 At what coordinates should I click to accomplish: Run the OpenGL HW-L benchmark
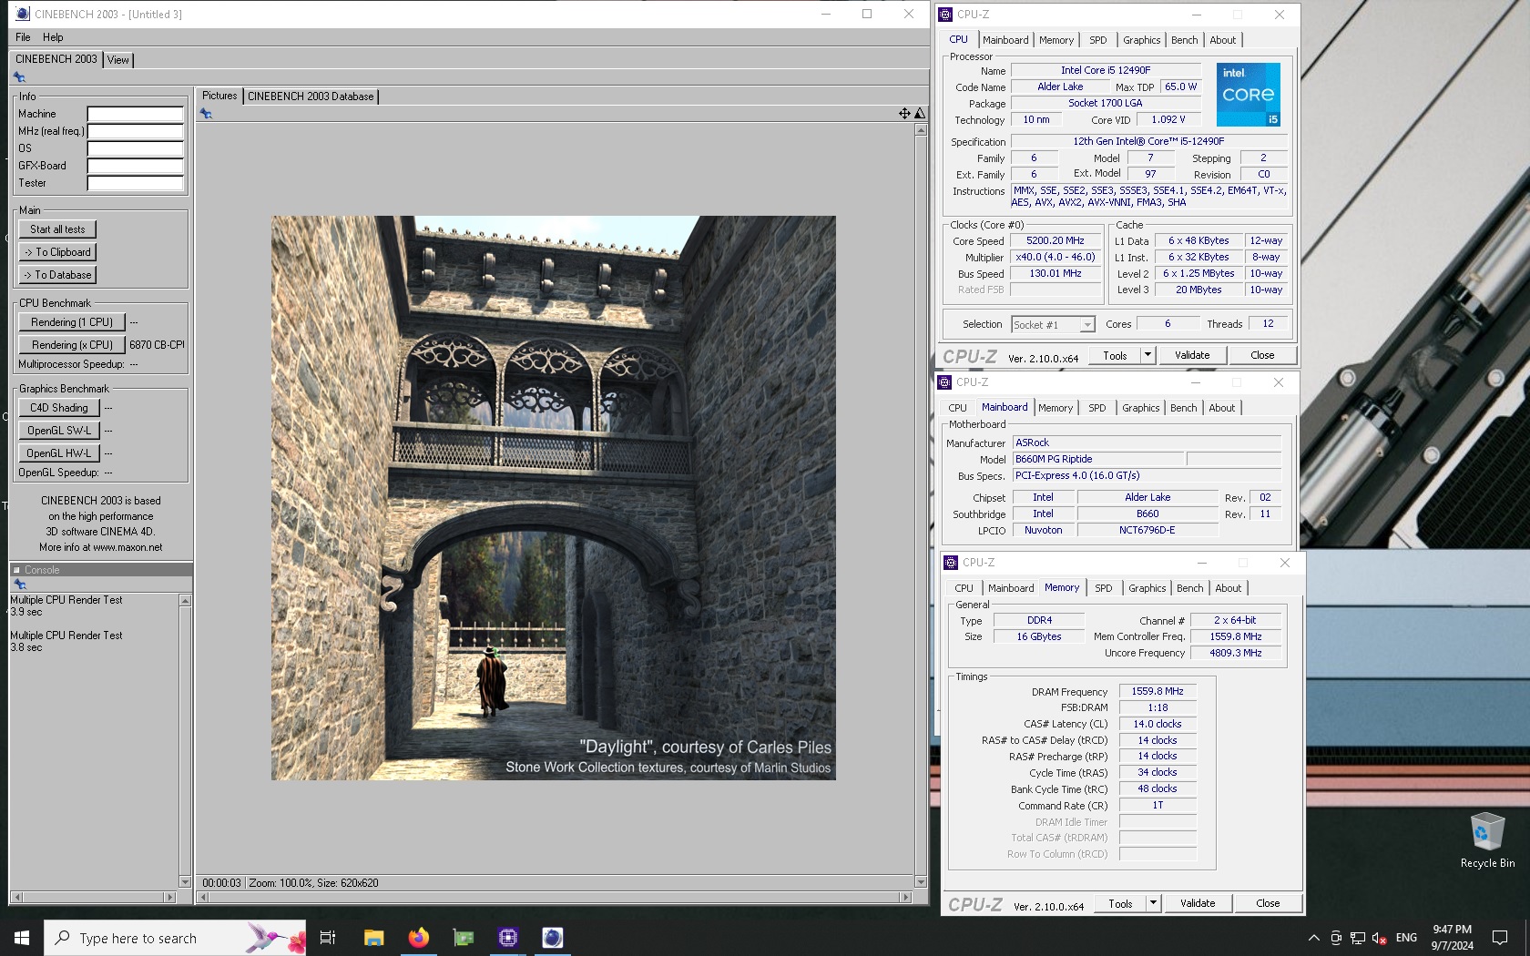59,453
